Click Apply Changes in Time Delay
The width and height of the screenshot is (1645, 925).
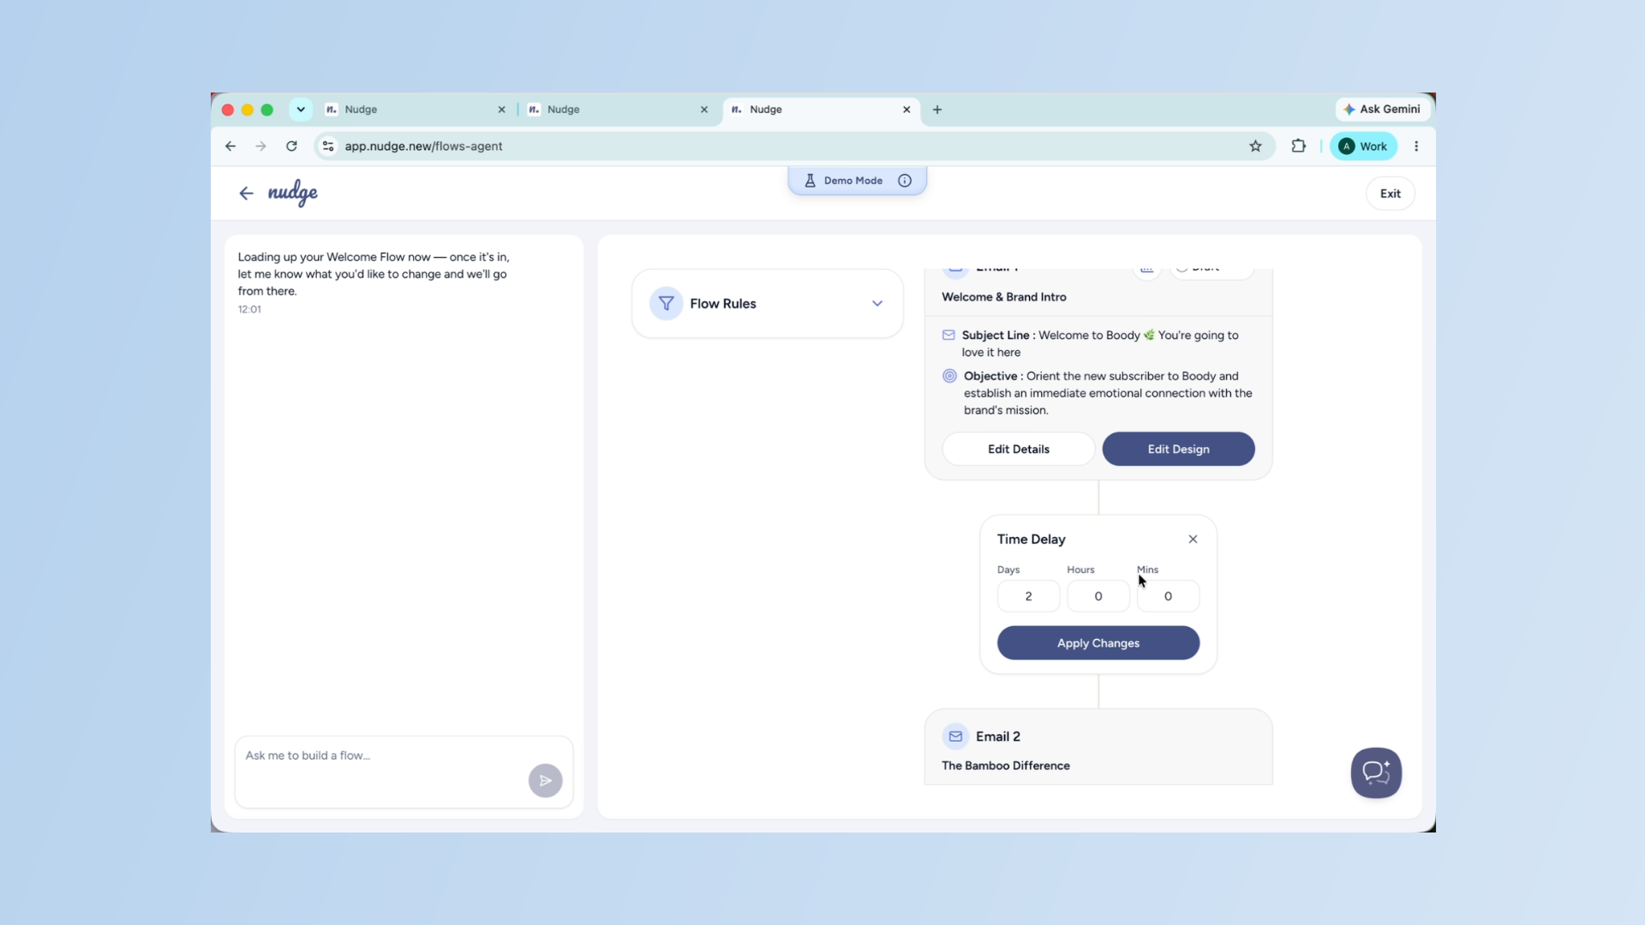pos(1098,643)
